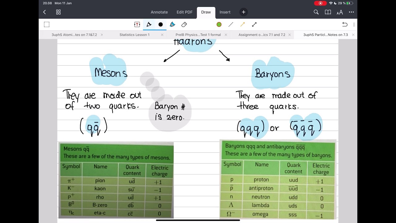Tap the sss quark content cell
396x223 pixels.
(293, 214)
